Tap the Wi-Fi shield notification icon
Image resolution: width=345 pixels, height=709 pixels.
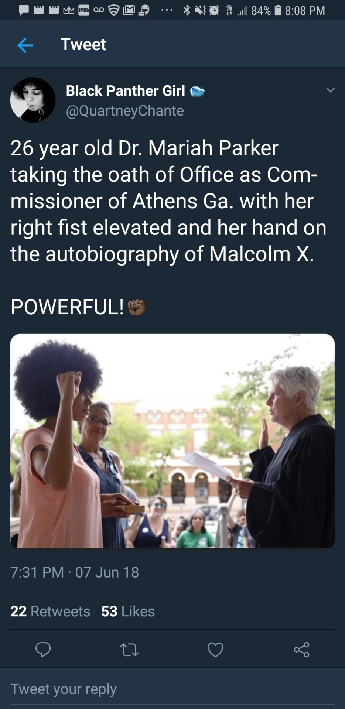coord(113,10)
